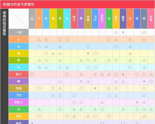
Task: Click ○ in 火 row, 草 column
Action: pos(60,39)
